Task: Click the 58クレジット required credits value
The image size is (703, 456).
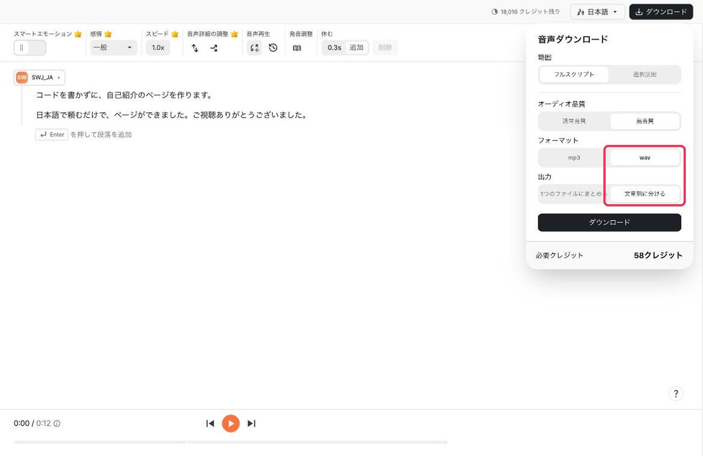Action: [x=658, y=255]
